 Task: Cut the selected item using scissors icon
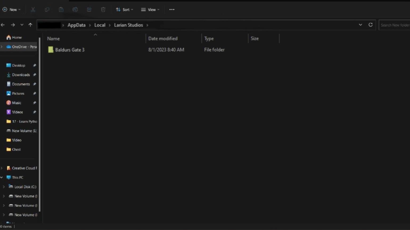(33, 10)
